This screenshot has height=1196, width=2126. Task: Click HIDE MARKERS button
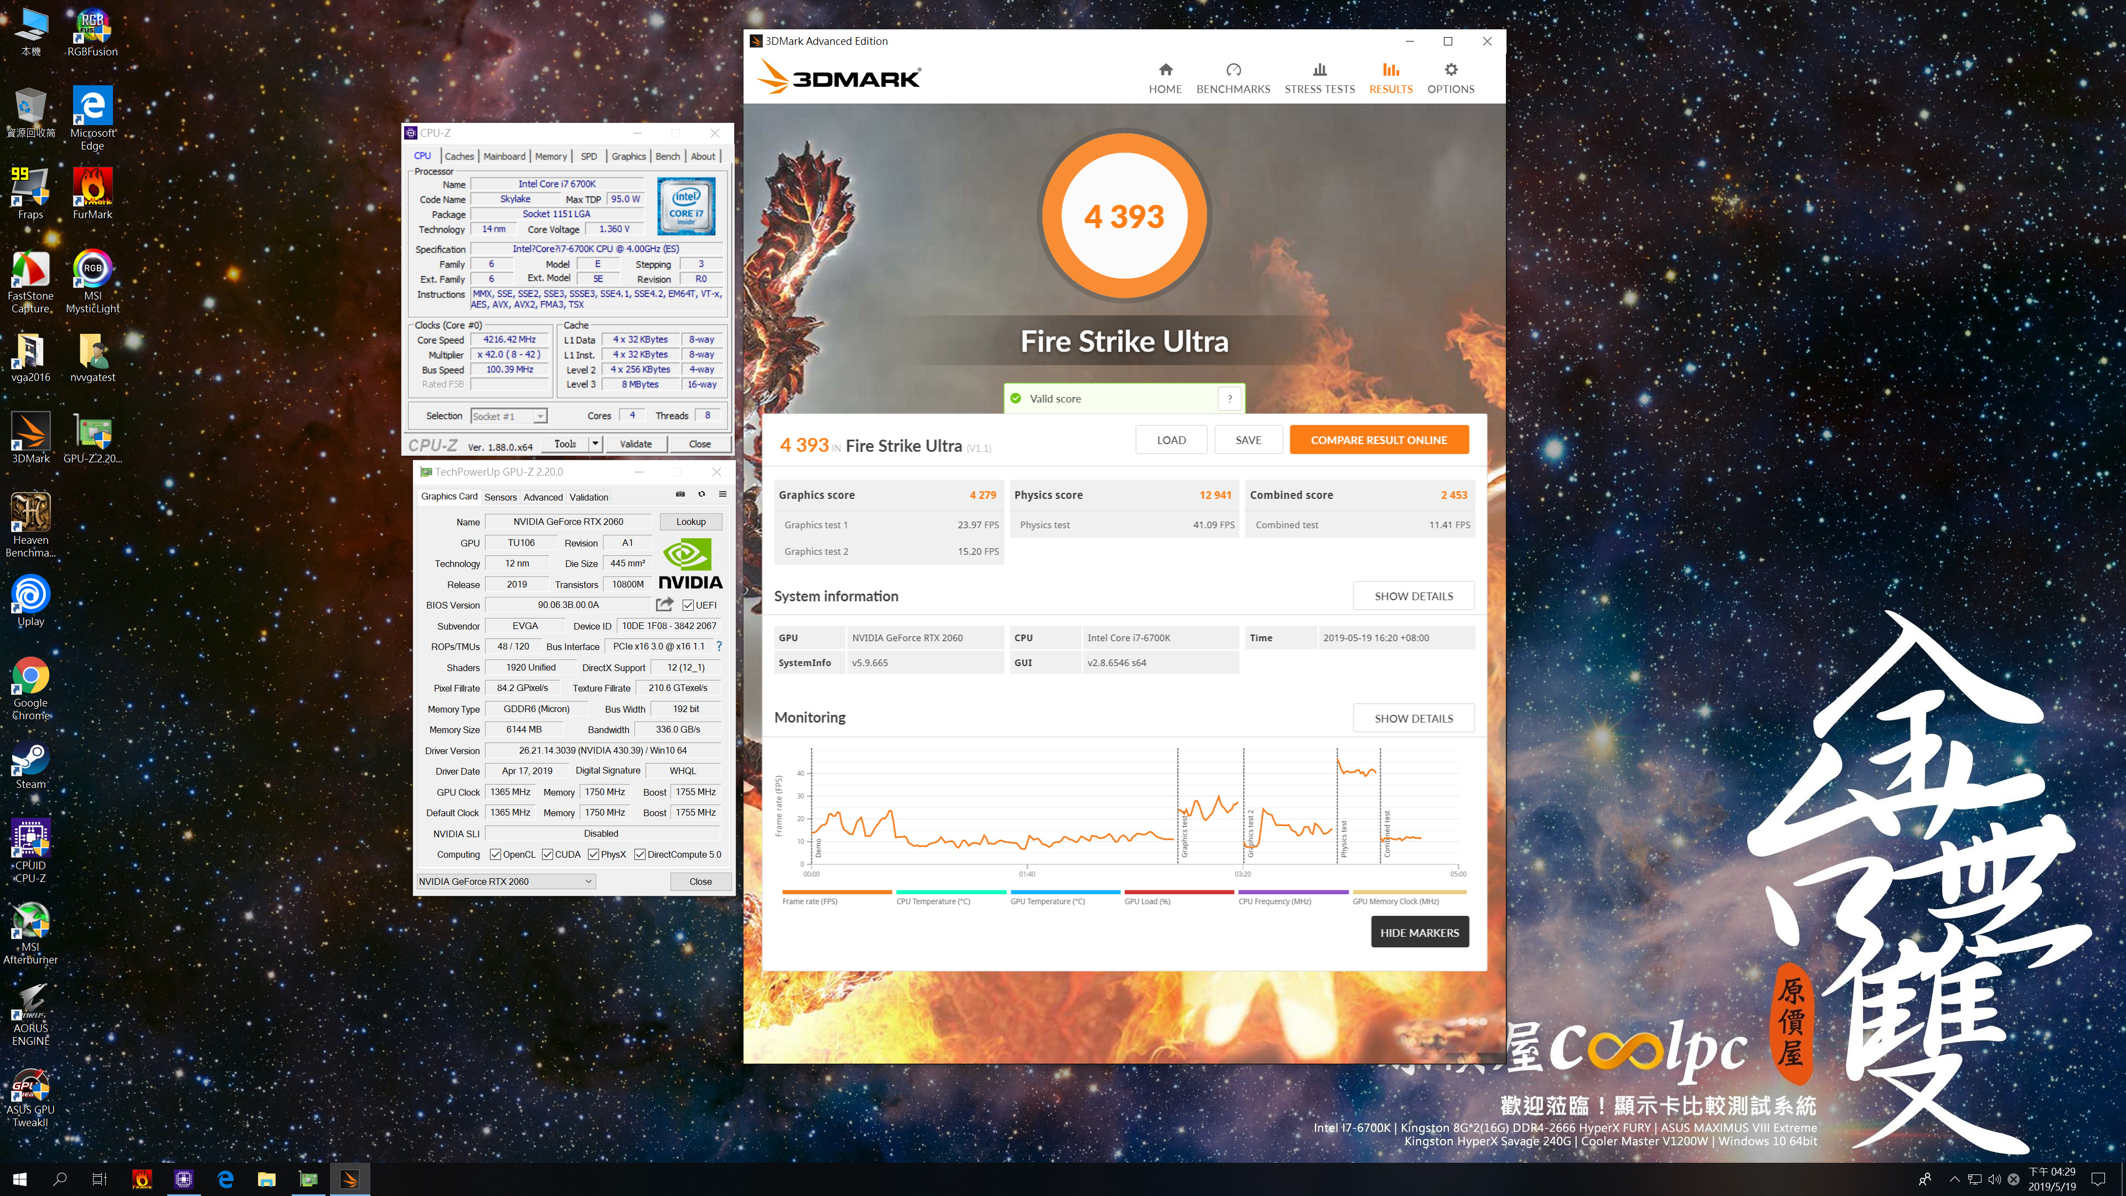1420,932
